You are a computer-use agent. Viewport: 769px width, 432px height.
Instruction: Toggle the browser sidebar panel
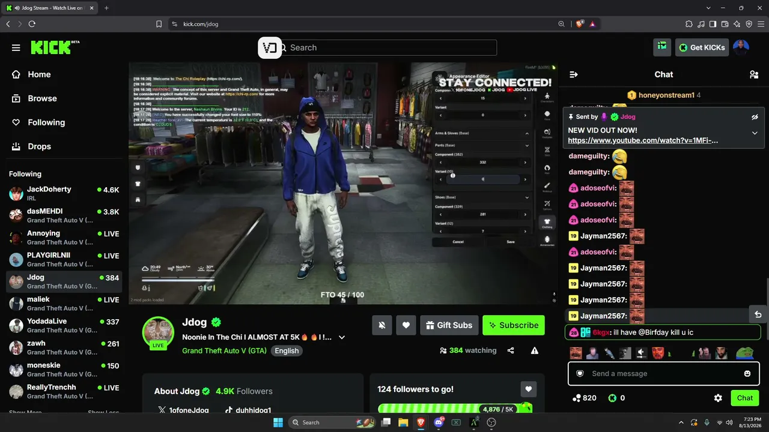(713, 24)
